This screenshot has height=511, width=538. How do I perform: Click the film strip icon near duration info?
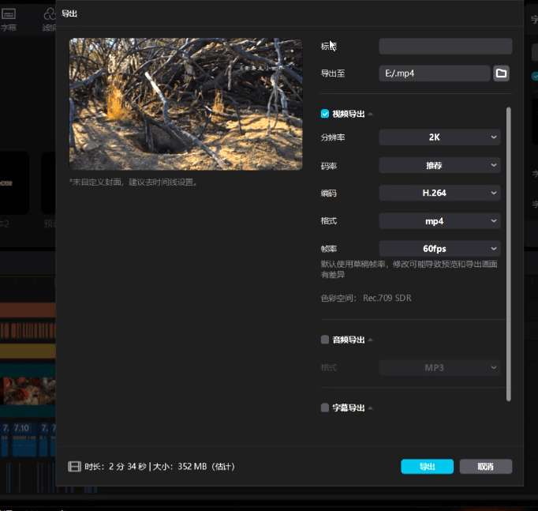pyautogui.click(x=74, y=466)
